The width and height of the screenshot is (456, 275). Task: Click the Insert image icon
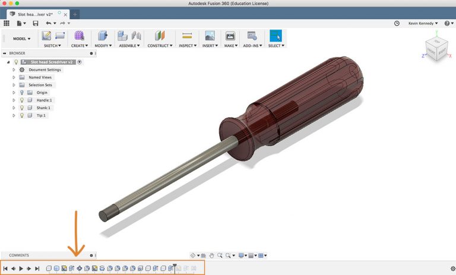tap(209, 36)
